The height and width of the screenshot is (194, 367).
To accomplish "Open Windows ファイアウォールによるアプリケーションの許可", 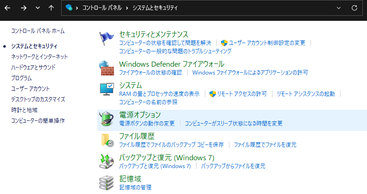I will click(250, 73).
